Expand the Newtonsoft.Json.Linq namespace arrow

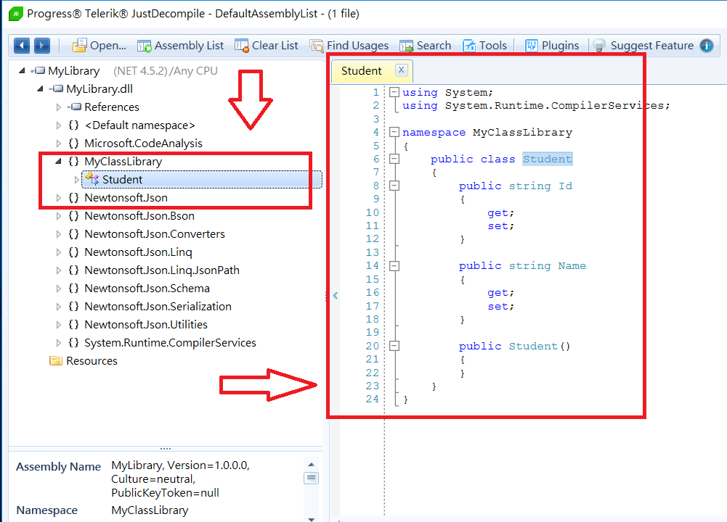(58, 252)
